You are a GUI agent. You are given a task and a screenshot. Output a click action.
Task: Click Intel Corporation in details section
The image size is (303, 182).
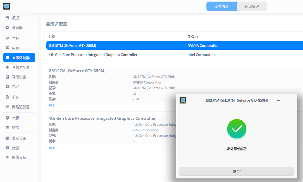pyautogui.click(x=146, y=130)
